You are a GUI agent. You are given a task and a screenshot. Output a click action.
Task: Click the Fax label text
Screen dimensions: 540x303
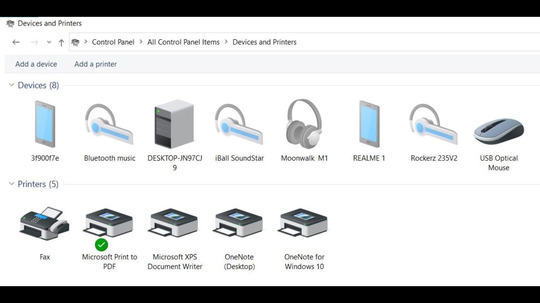point(45,257)
